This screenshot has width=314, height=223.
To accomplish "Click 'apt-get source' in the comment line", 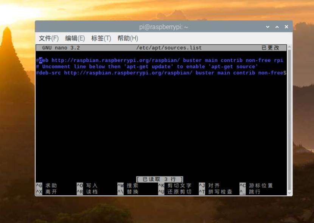I will click(x=233, y=67).
